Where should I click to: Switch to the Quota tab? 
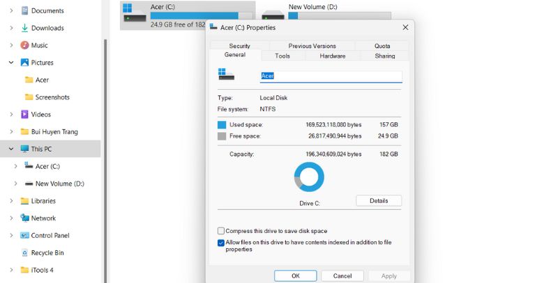click(x=382, y=46)
